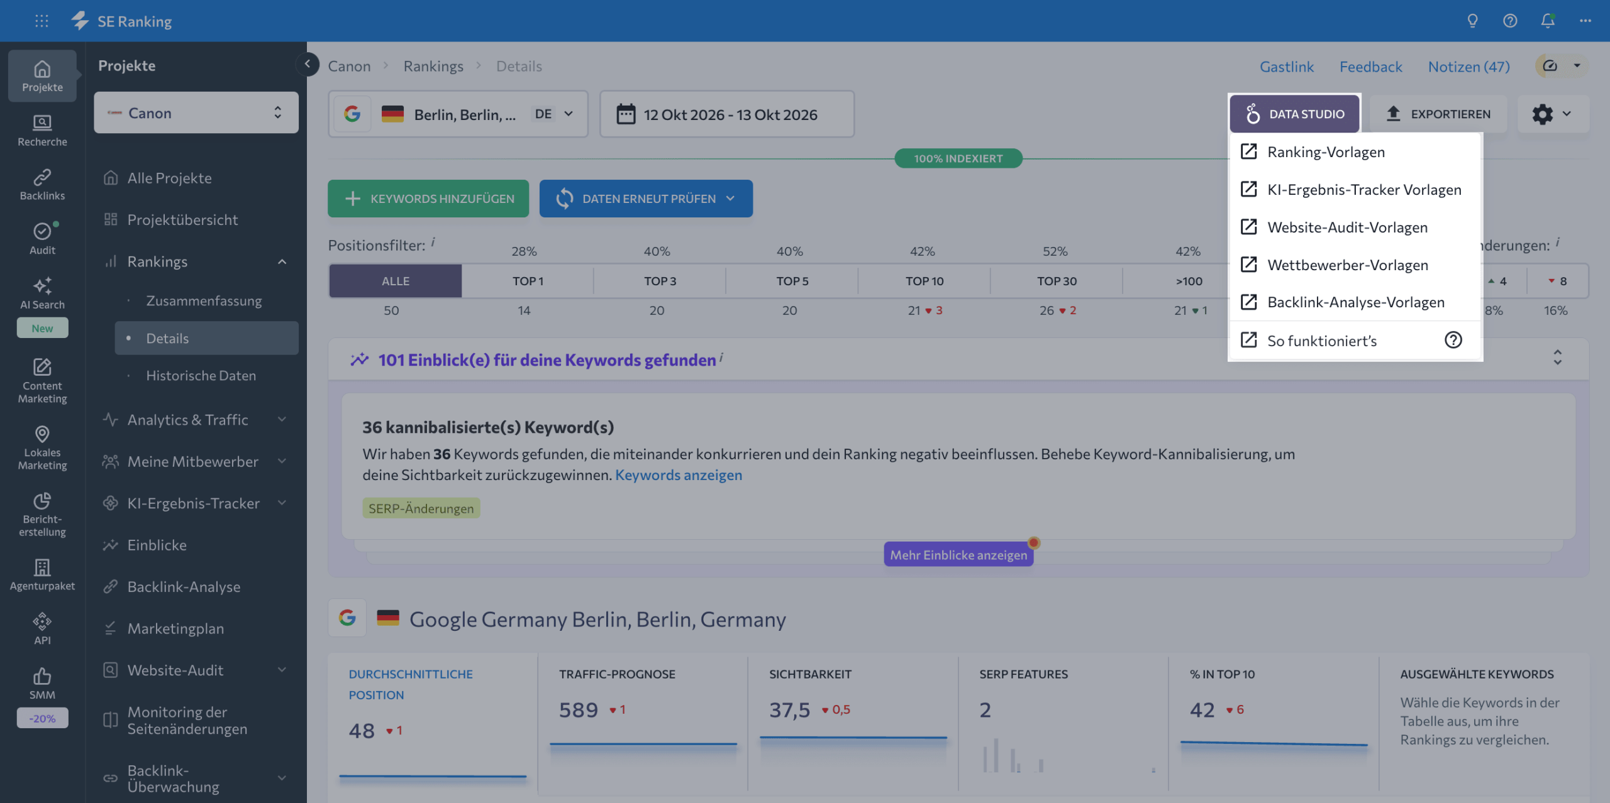
Task: Select Website-Audit-Vorlagen menu item
Action: tap(1356, 227)
